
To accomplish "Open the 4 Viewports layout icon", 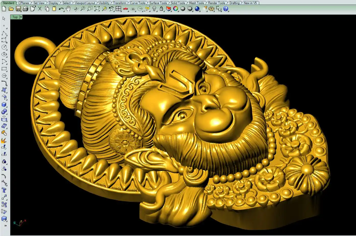I will (118, 9).
